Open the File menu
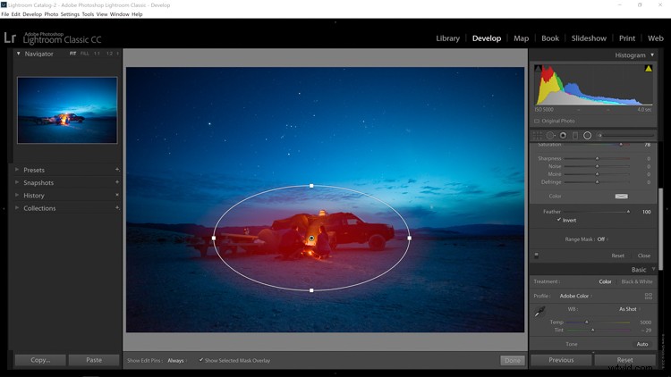 tap(4, 14)
